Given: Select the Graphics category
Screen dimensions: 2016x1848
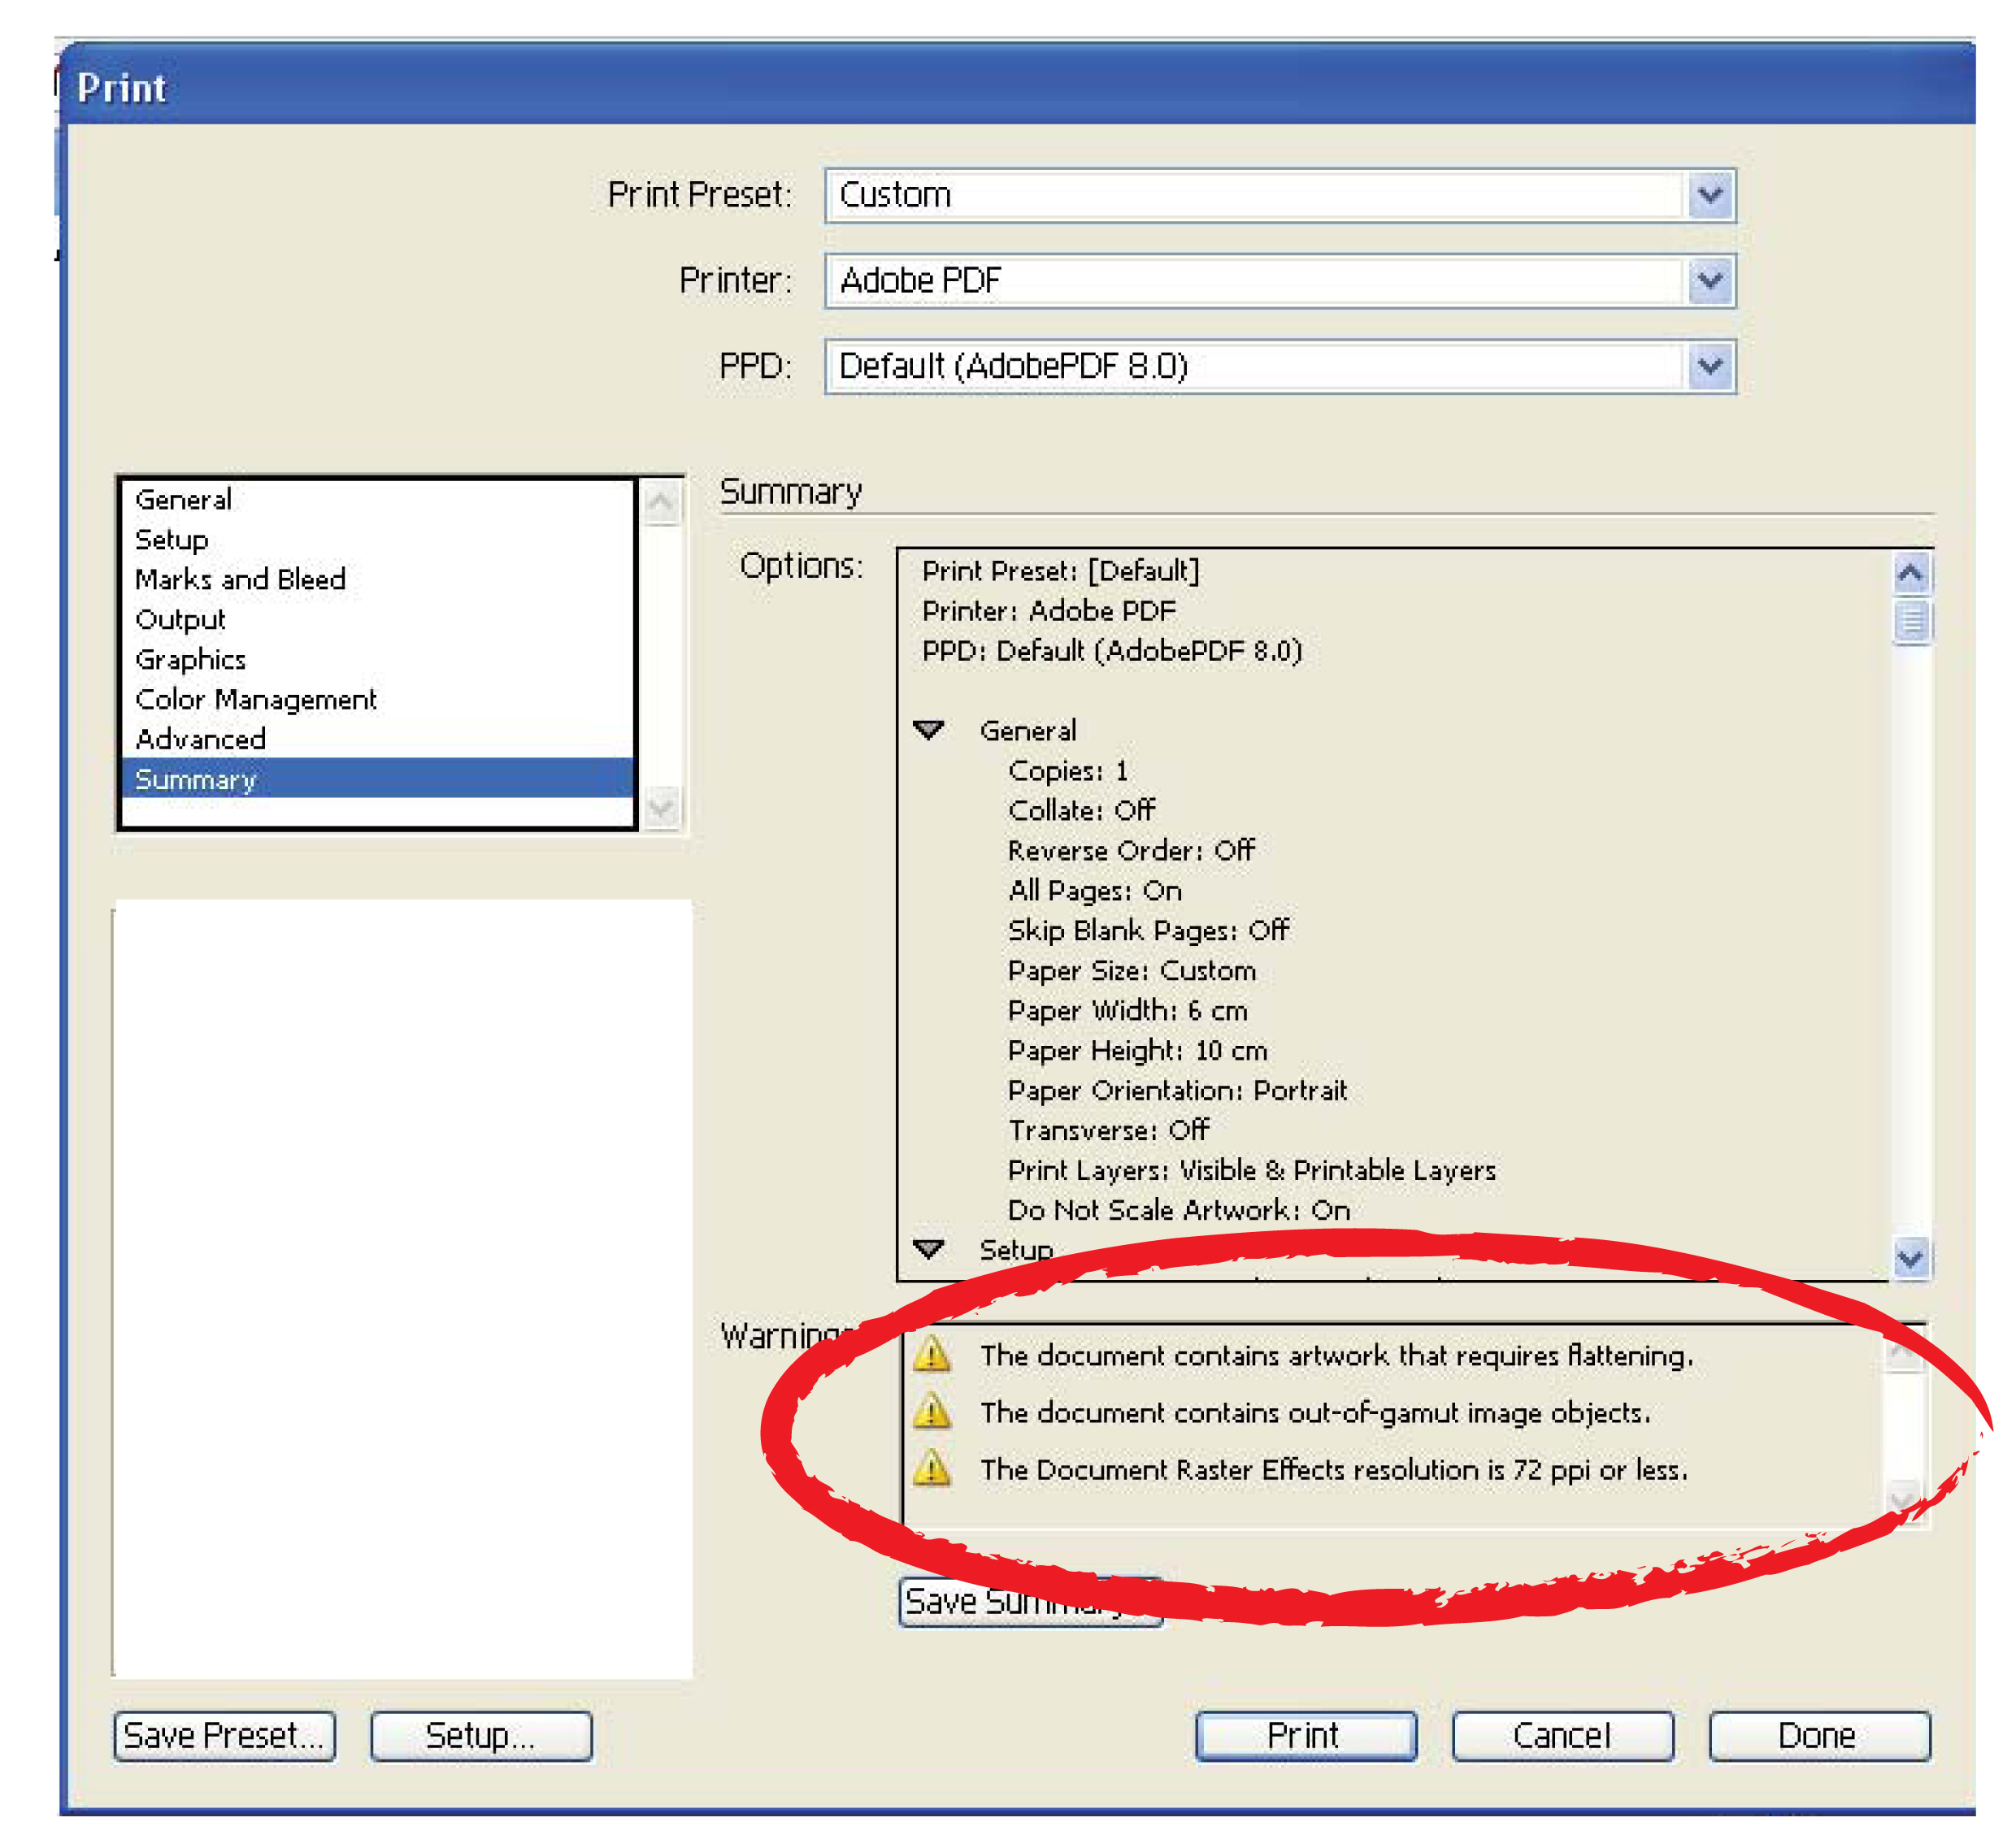Looking at the screenshot, I should pos(190,659).
